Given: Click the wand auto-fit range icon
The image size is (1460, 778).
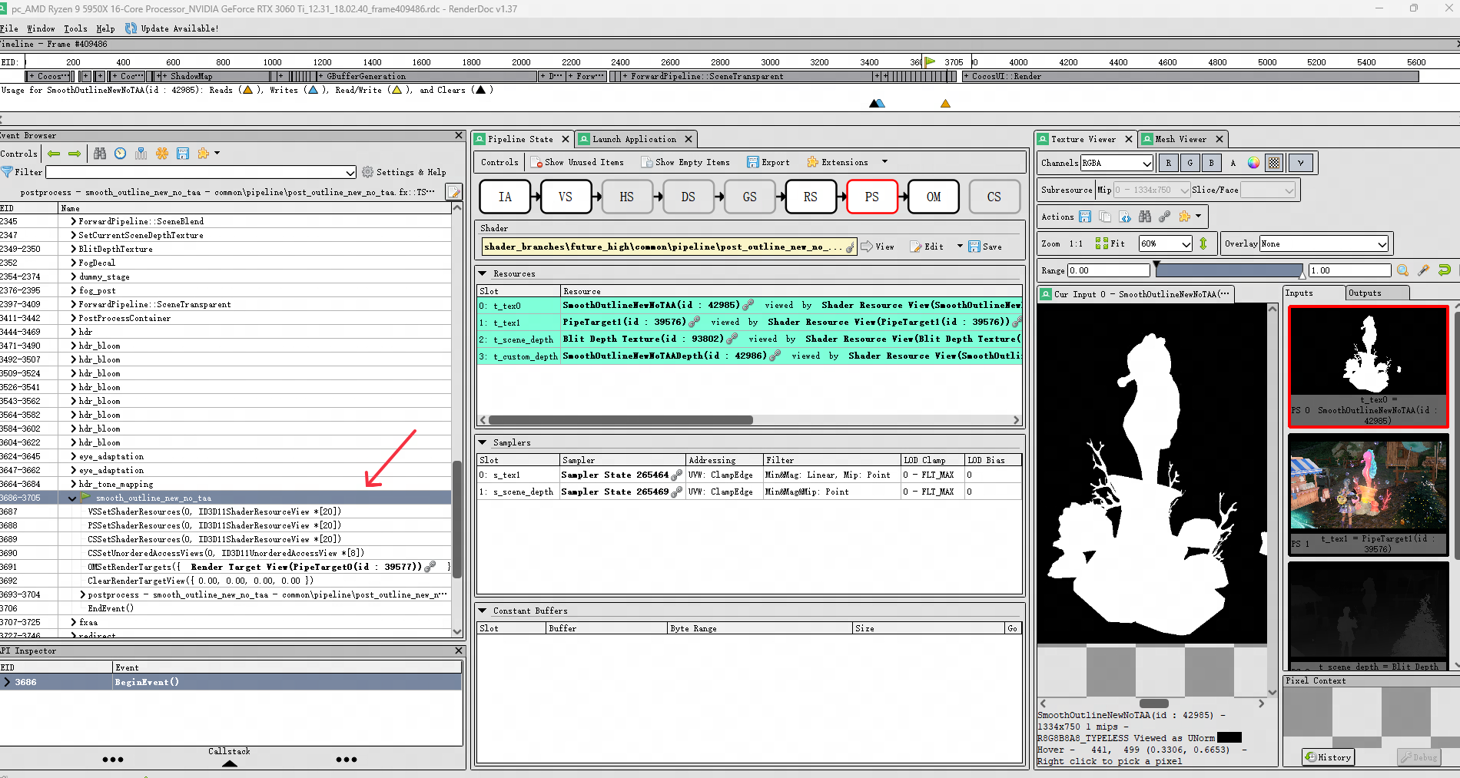Looking at the screenshot, I should point(1424,270).
